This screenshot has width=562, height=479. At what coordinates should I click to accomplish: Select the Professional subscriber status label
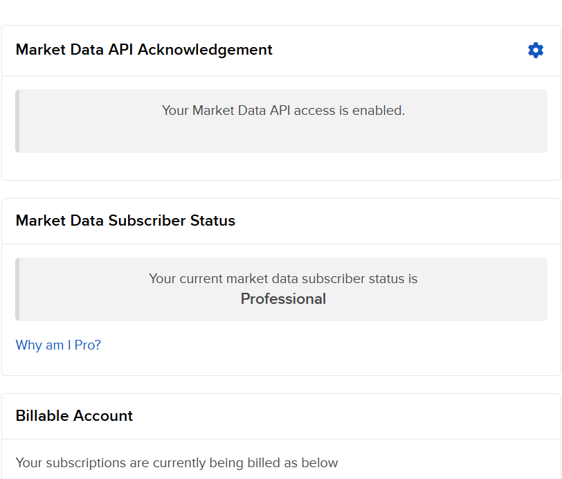pos(283,298)
